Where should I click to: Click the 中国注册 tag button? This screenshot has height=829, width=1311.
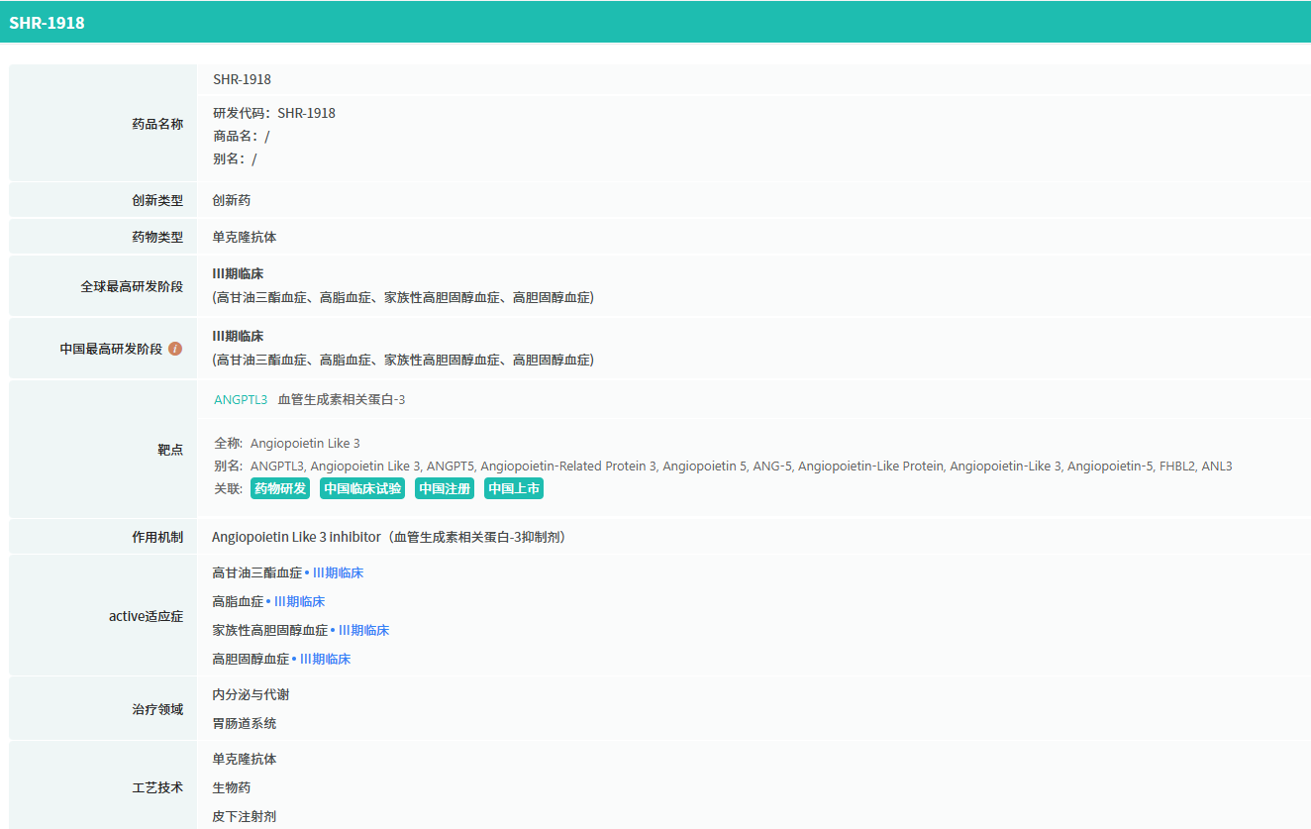tap(445, 488)
